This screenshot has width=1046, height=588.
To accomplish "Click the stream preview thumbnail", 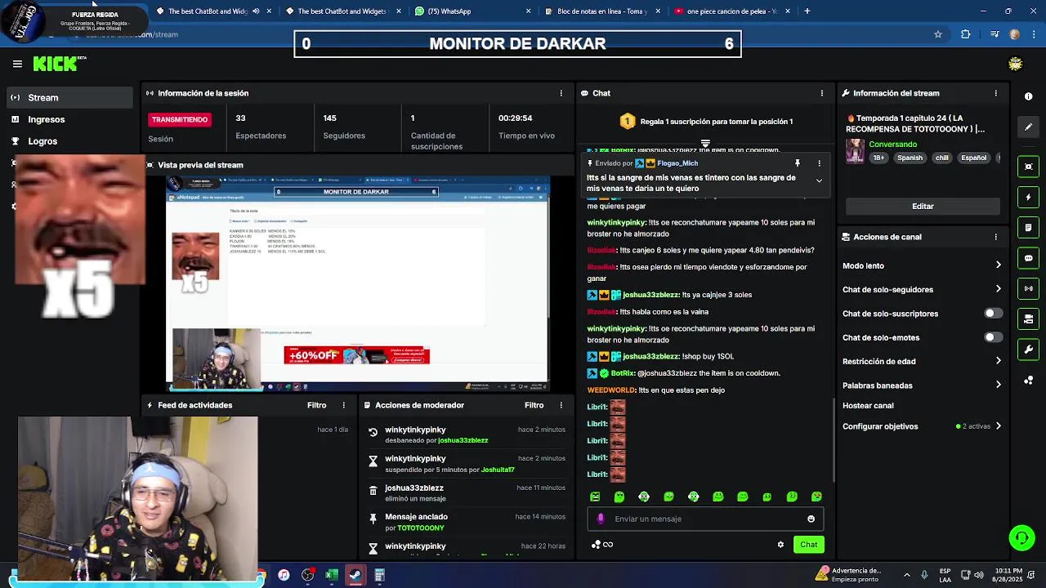I will [x=357, y=283].
